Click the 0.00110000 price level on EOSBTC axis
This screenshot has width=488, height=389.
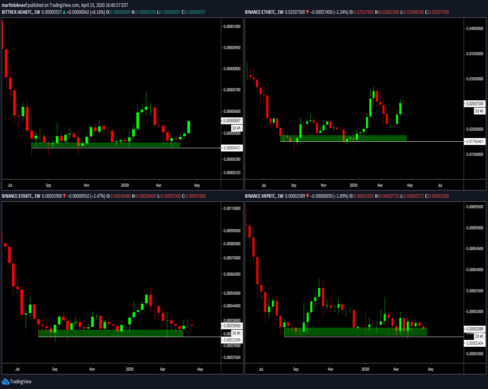(232, 208)
